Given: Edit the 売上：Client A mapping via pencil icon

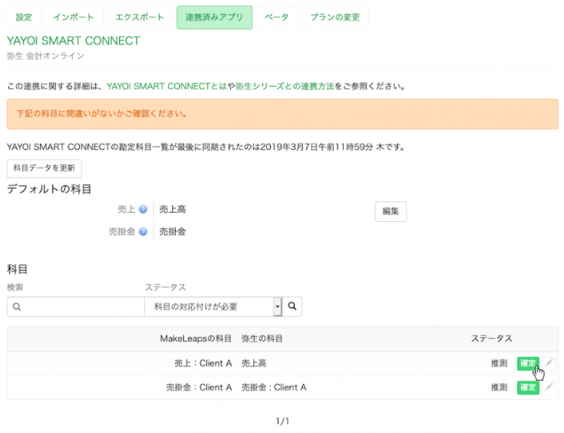Looking at the screenshot, I should (549, 363).
